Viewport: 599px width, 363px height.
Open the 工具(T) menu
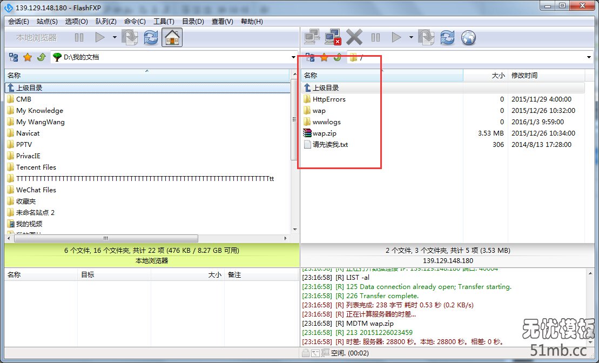pyautogui.click(x=164, y=22)
